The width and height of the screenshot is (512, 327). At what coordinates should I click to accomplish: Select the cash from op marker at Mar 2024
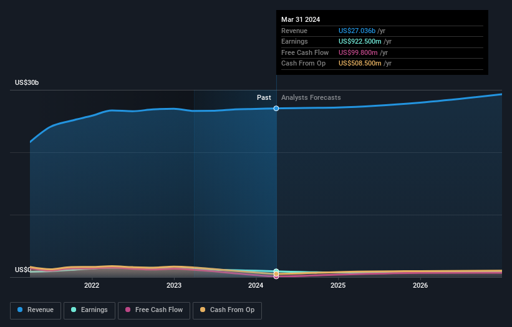point(276,274)
